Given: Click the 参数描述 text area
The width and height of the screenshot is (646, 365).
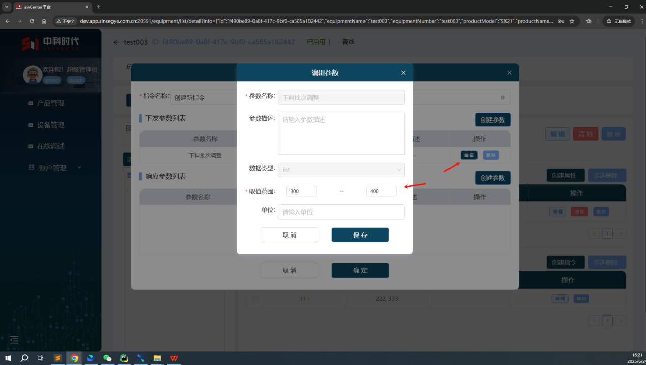Looking at the screenshot, I should point(341,133).
